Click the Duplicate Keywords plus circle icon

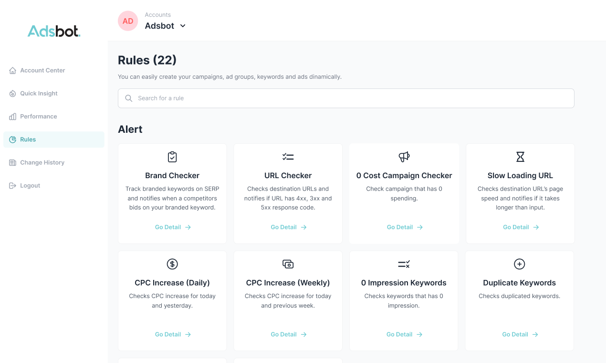click(x=519, y=264)
